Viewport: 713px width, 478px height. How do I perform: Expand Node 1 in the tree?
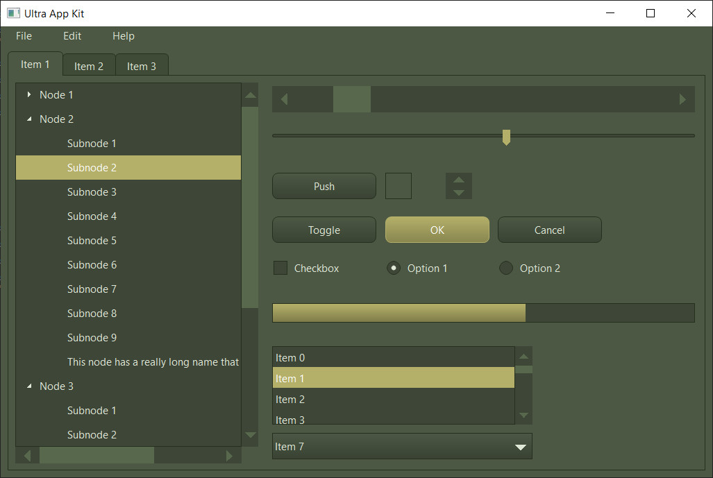coord(28,94)
